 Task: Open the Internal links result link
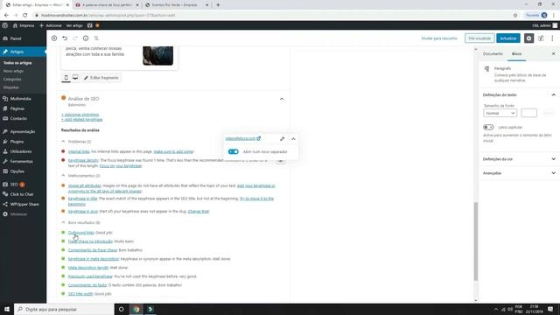coord(79,151)
